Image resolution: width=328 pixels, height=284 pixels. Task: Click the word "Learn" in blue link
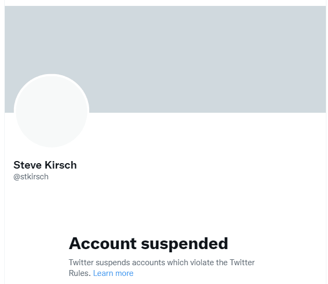click(x=104, y=273)
